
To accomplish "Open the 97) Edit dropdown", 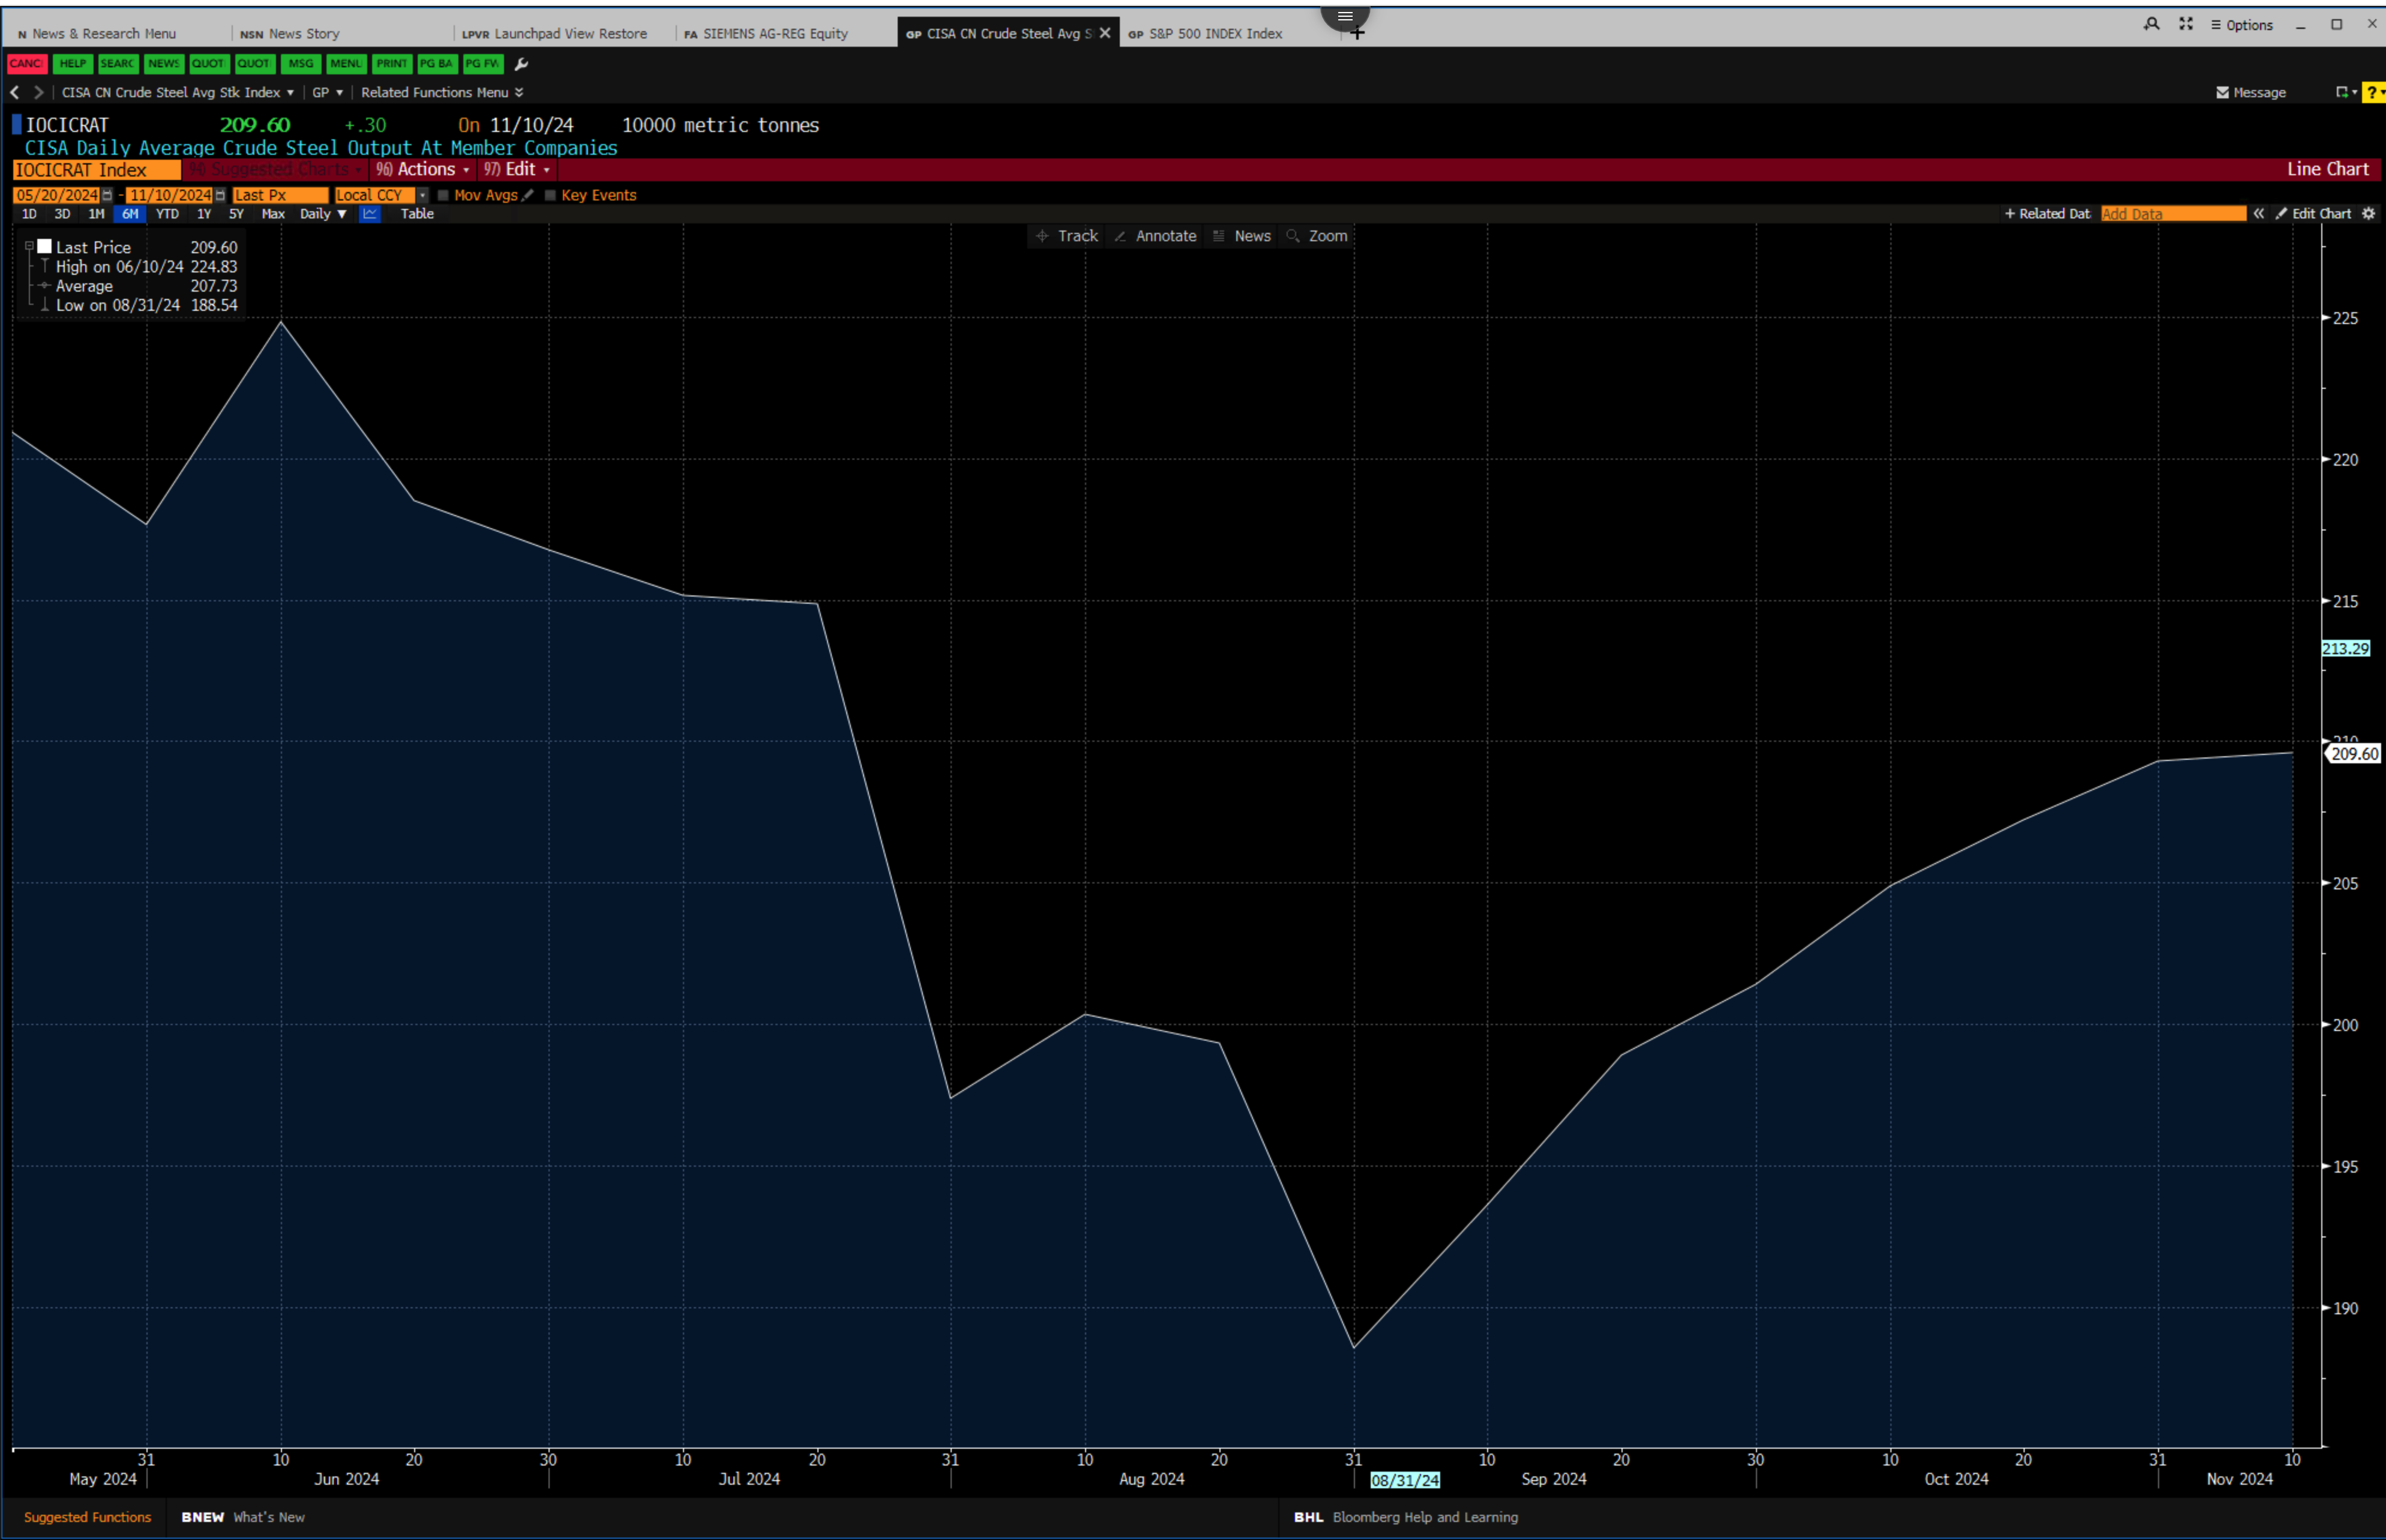I will coord(516,169).
